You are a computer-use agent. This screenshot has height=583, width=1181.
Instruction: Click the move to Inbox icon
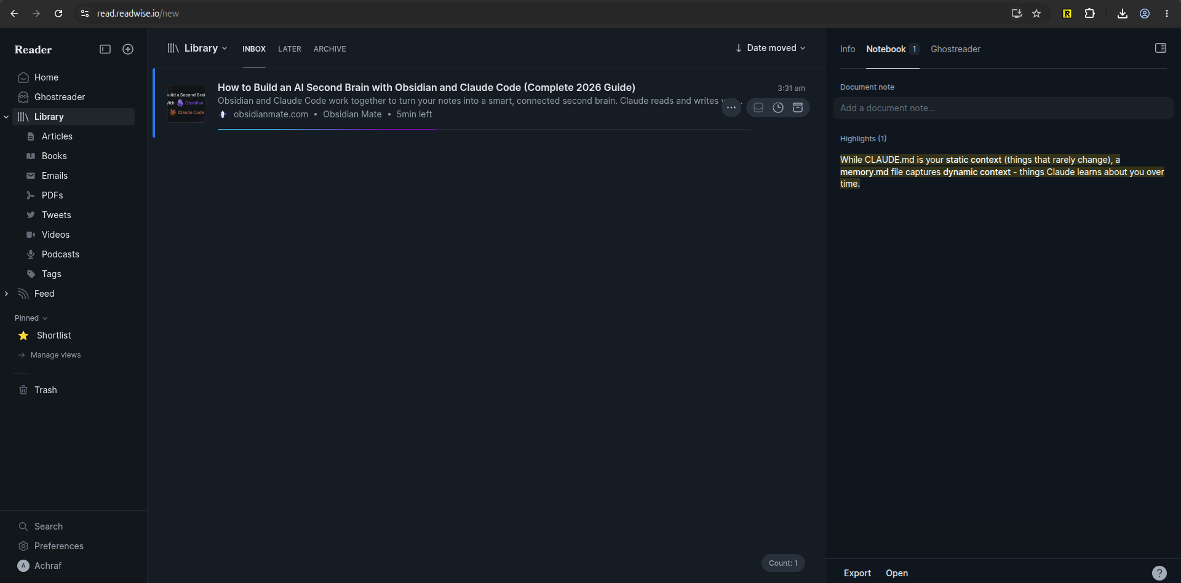click(758, 108)
